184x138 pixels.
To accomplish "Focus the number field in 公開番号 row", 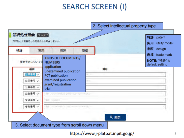I will (126, 81).
